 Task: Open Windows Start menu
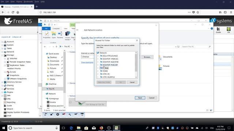[x=4, y=128]
